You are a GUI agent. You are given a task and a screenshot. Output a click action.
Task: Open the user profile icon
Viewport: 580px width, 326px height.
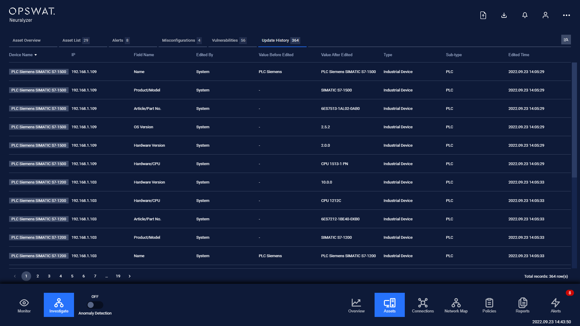pyautogui.click(x=545, y=15)
